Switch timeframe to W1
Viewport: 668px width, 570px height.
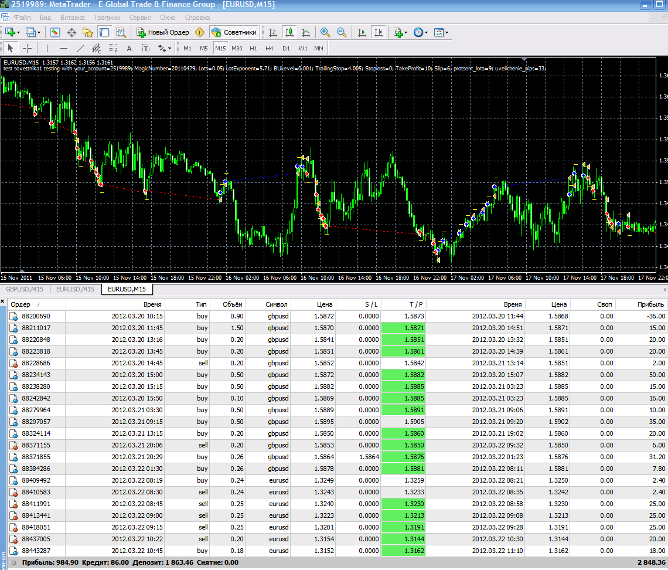coord(303,49)
